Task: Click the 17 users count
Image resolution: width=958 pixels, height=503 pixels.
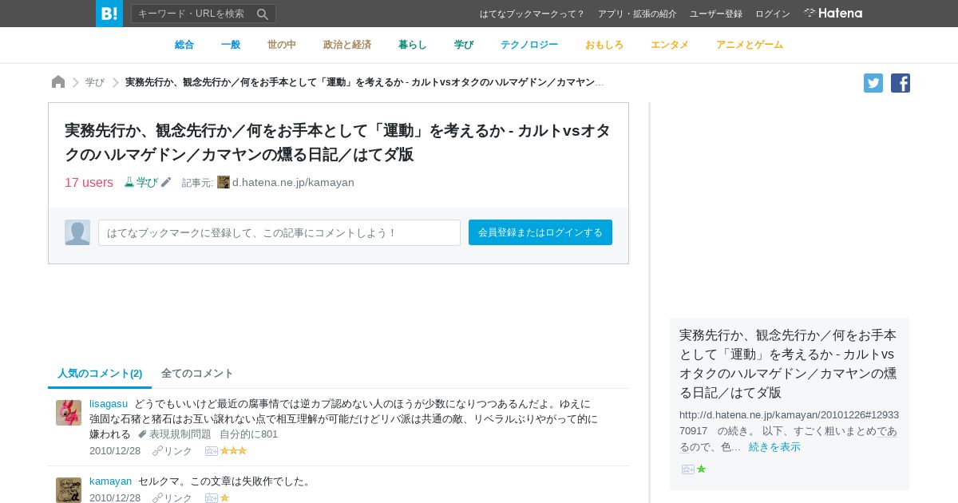Action: tap(89, 182)
